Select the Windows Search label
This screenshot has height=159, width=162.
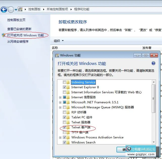84,142
